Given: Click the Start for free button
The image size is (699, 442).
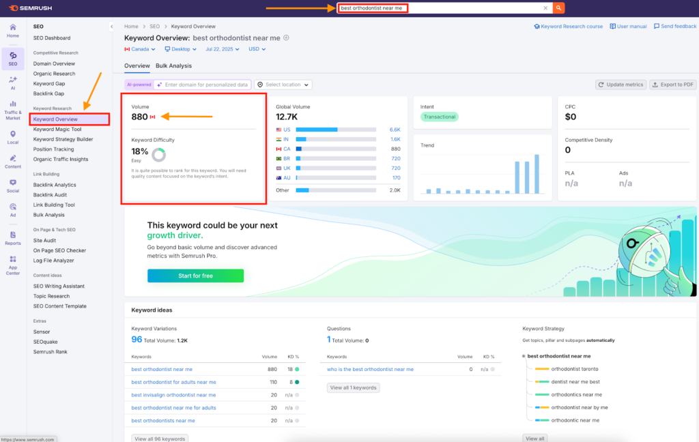Looking at the screenshot, I should point(195,276).
